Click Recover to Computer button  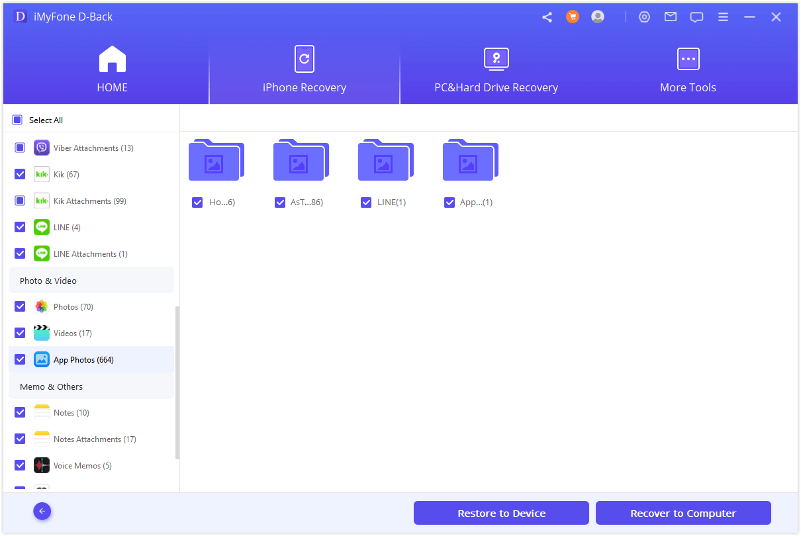click(683, 513)
